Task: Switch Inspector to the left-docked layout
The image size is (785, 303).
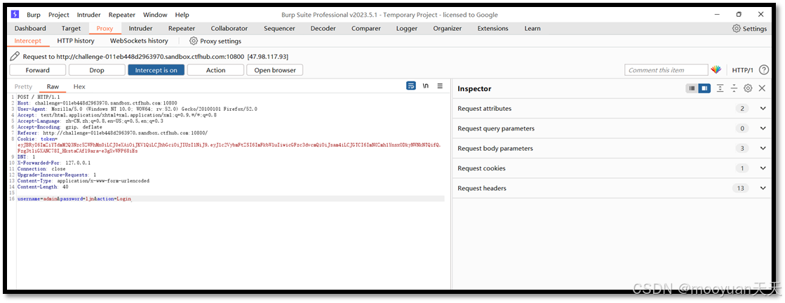Action: (x=692, y=88)
